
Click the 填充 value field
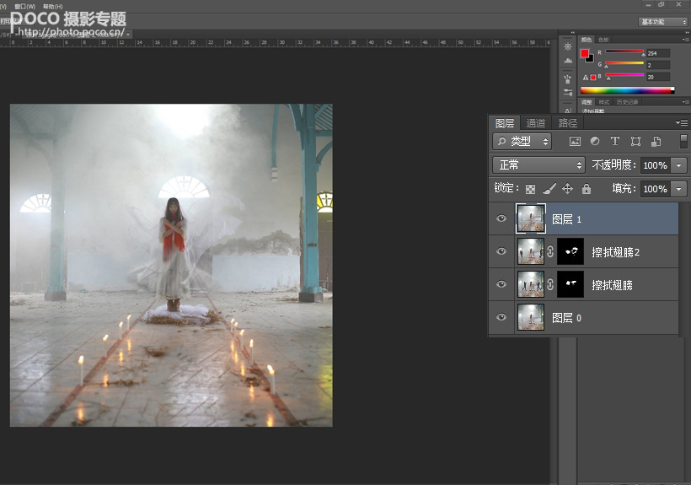coord(656,189)
